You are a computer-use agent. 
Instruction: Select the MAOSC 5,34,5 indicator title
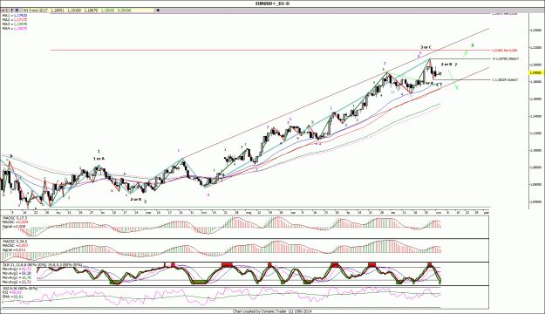(15, 242)
